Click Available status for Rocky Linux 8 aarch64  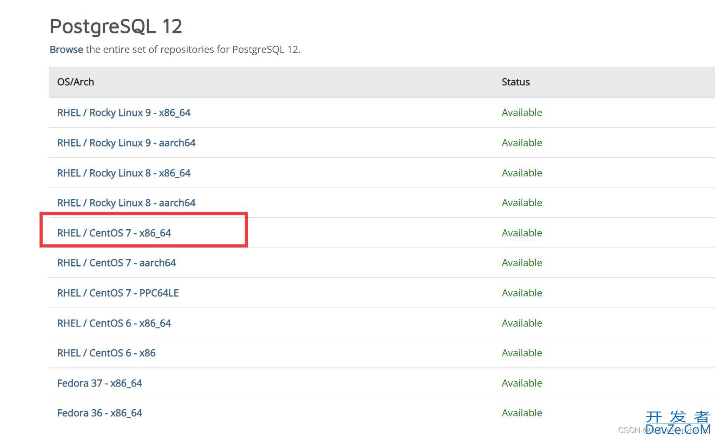click(x=522, y=203)
